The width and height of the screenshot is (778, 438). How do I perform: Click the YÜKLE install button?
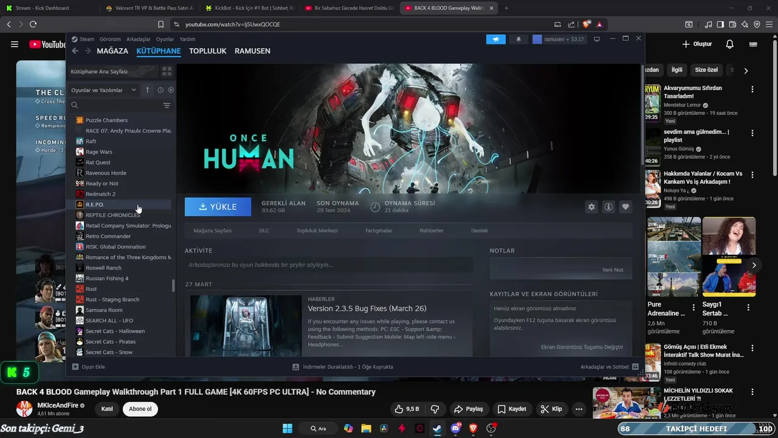click(x=218, y=207)
